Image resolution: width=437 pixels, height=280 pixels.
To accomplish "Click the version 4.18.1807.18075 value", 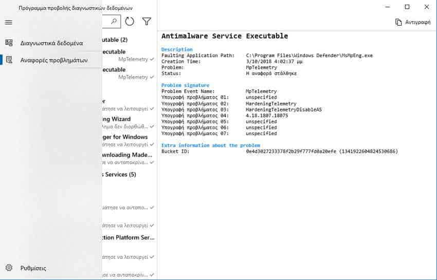I will pos(267,116).
